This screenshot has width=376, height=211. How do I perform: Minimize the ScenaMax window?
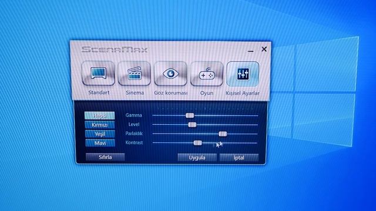[x=251, y=51]
